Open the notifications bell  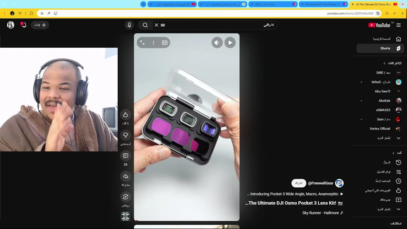coord(24,25)
